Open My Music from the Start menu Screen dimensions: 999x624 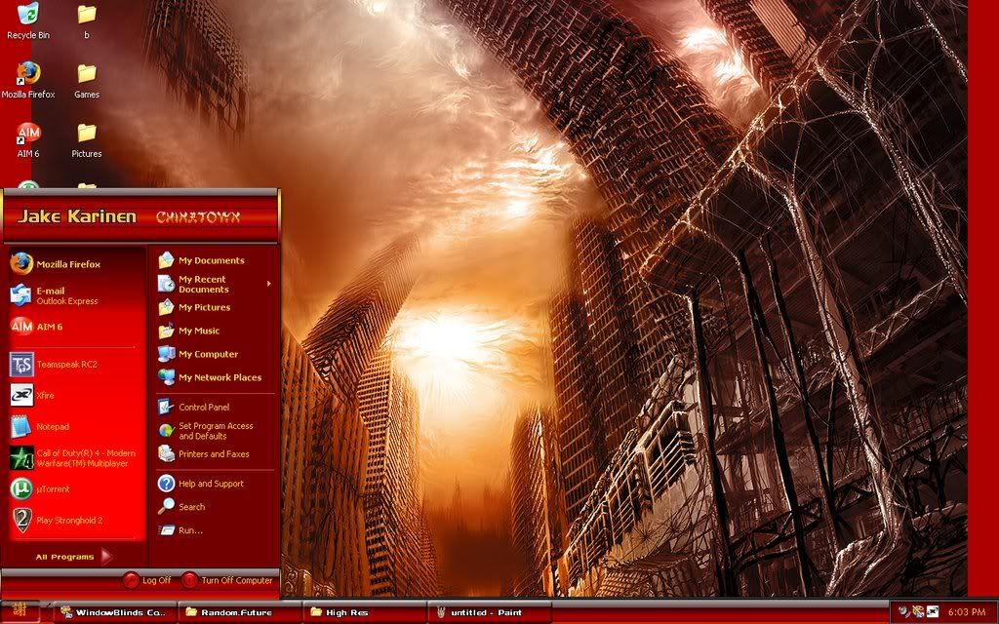click(x=216, y=331)
